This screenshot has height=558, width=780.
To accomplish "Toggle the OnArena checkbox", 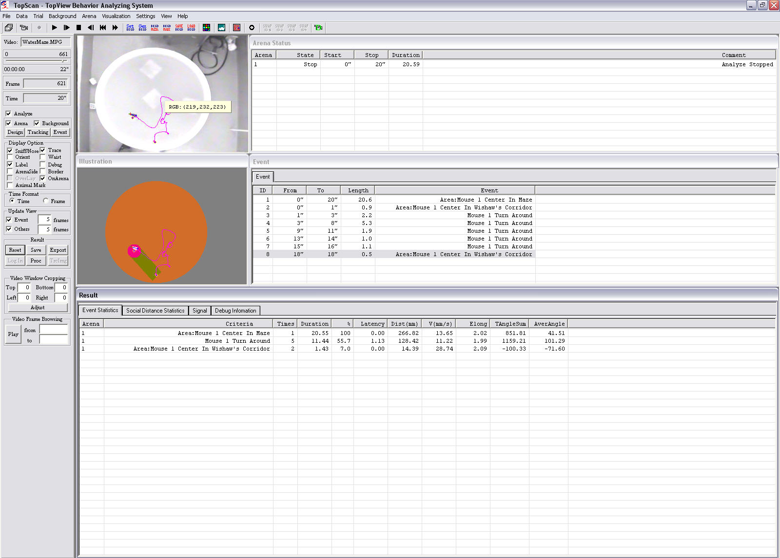I will pyautogui.click(x=42, y=178).
